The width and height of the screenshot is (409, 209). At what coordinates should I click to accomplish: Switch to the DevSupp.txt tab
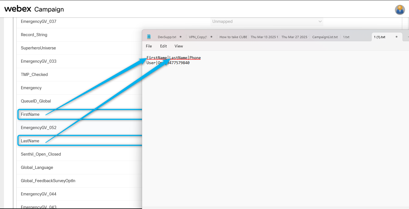pyautogui.click(x=167, y=37)
